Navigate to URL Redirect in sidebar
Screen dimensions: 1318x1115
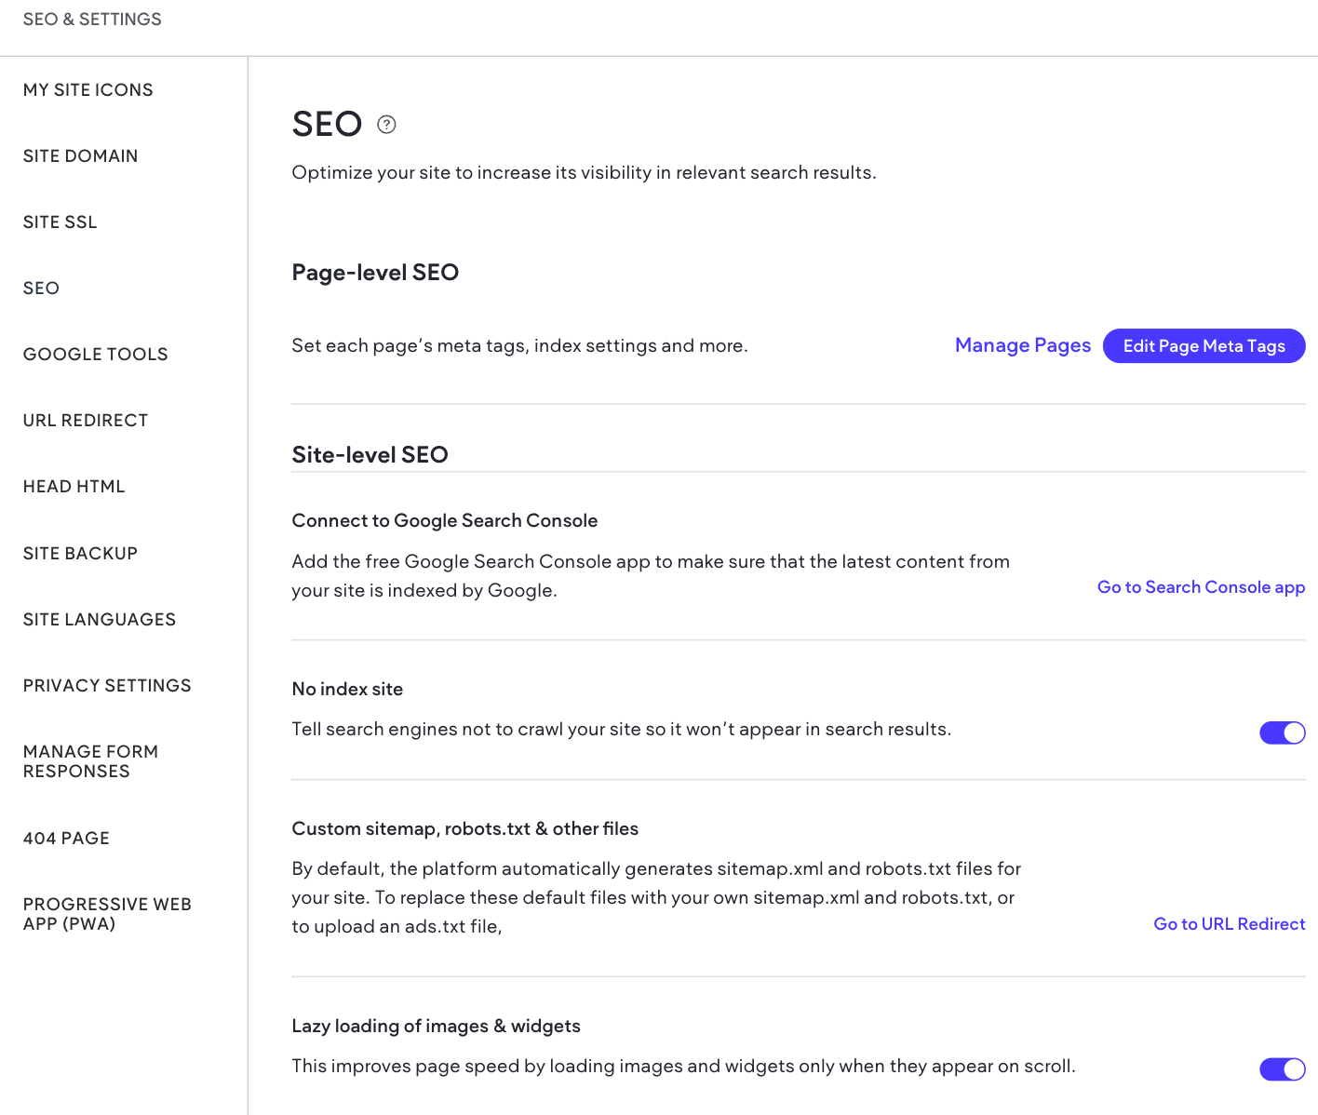coord(86,421)
